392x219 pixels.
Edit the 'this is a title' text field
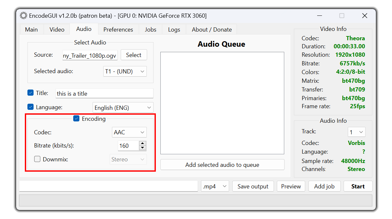(x=104, y=93)
